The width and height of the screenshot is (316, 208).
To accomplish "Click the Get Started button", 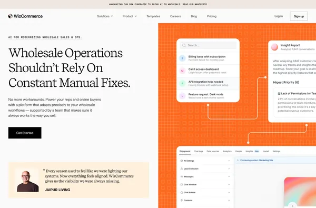I will pos(25,133).
